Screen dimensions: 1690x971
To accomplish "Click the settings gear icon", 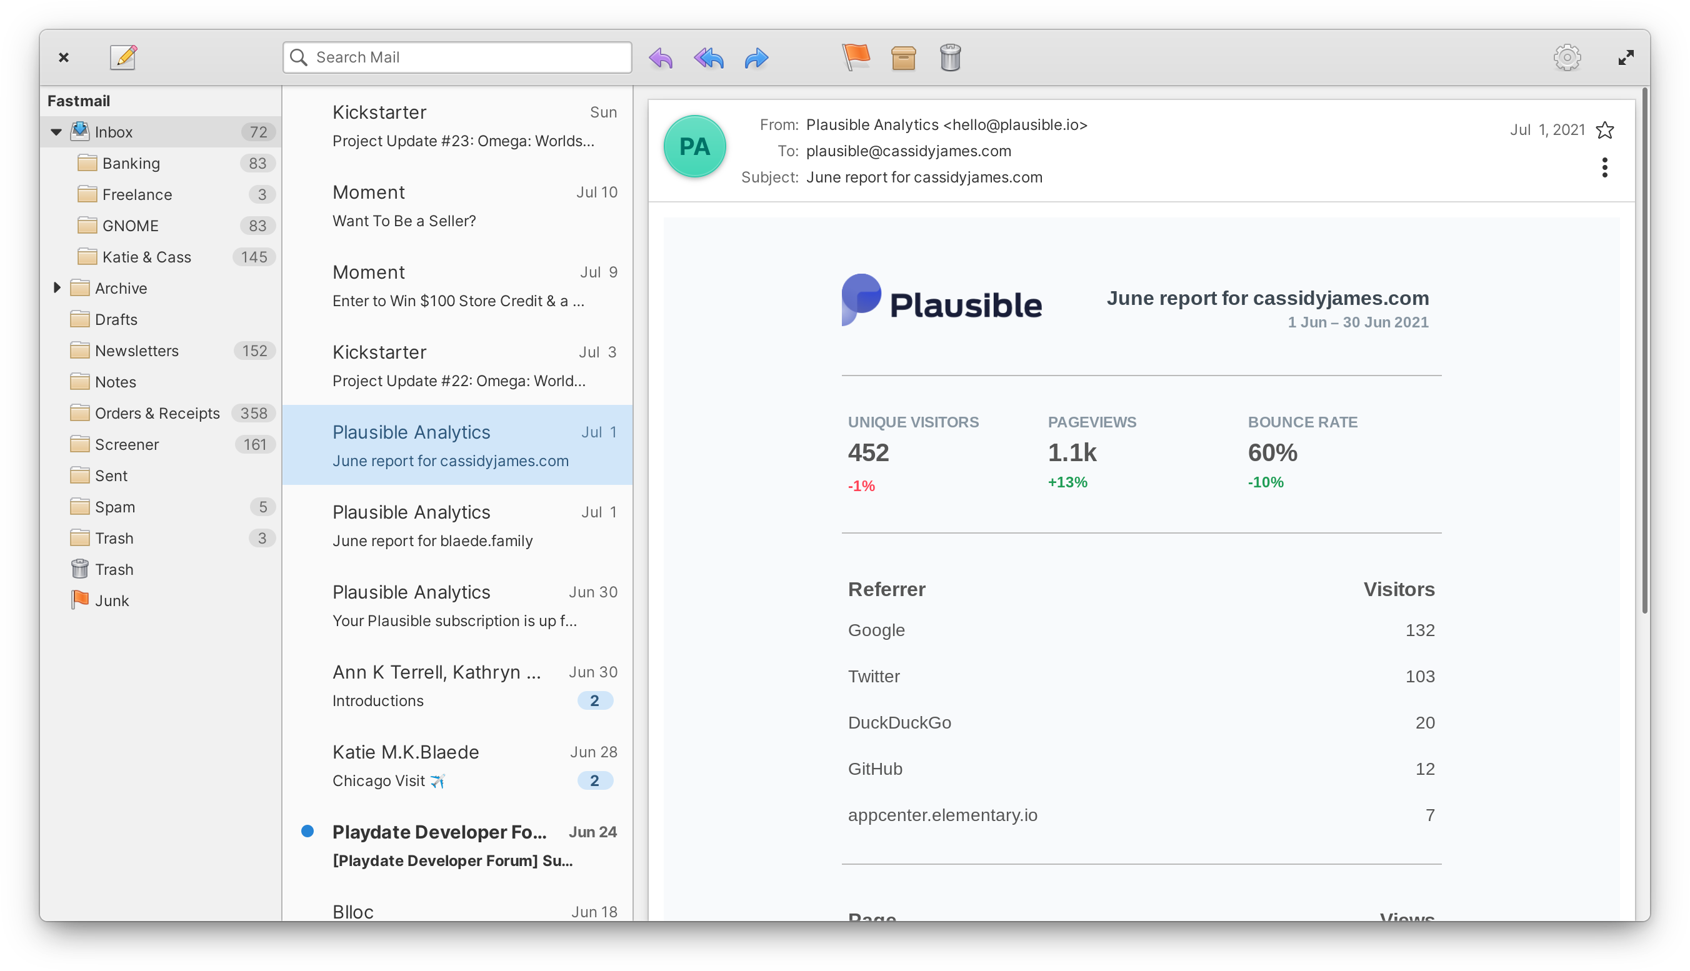I will coord(1567,56).
